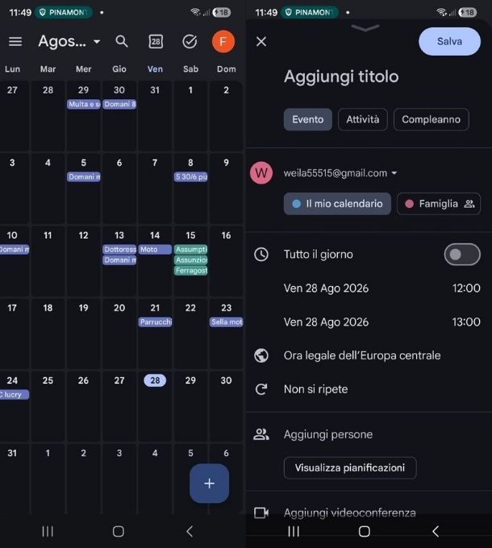
Task: Close the new event editor with X
Action: click(x=261, y=41)
